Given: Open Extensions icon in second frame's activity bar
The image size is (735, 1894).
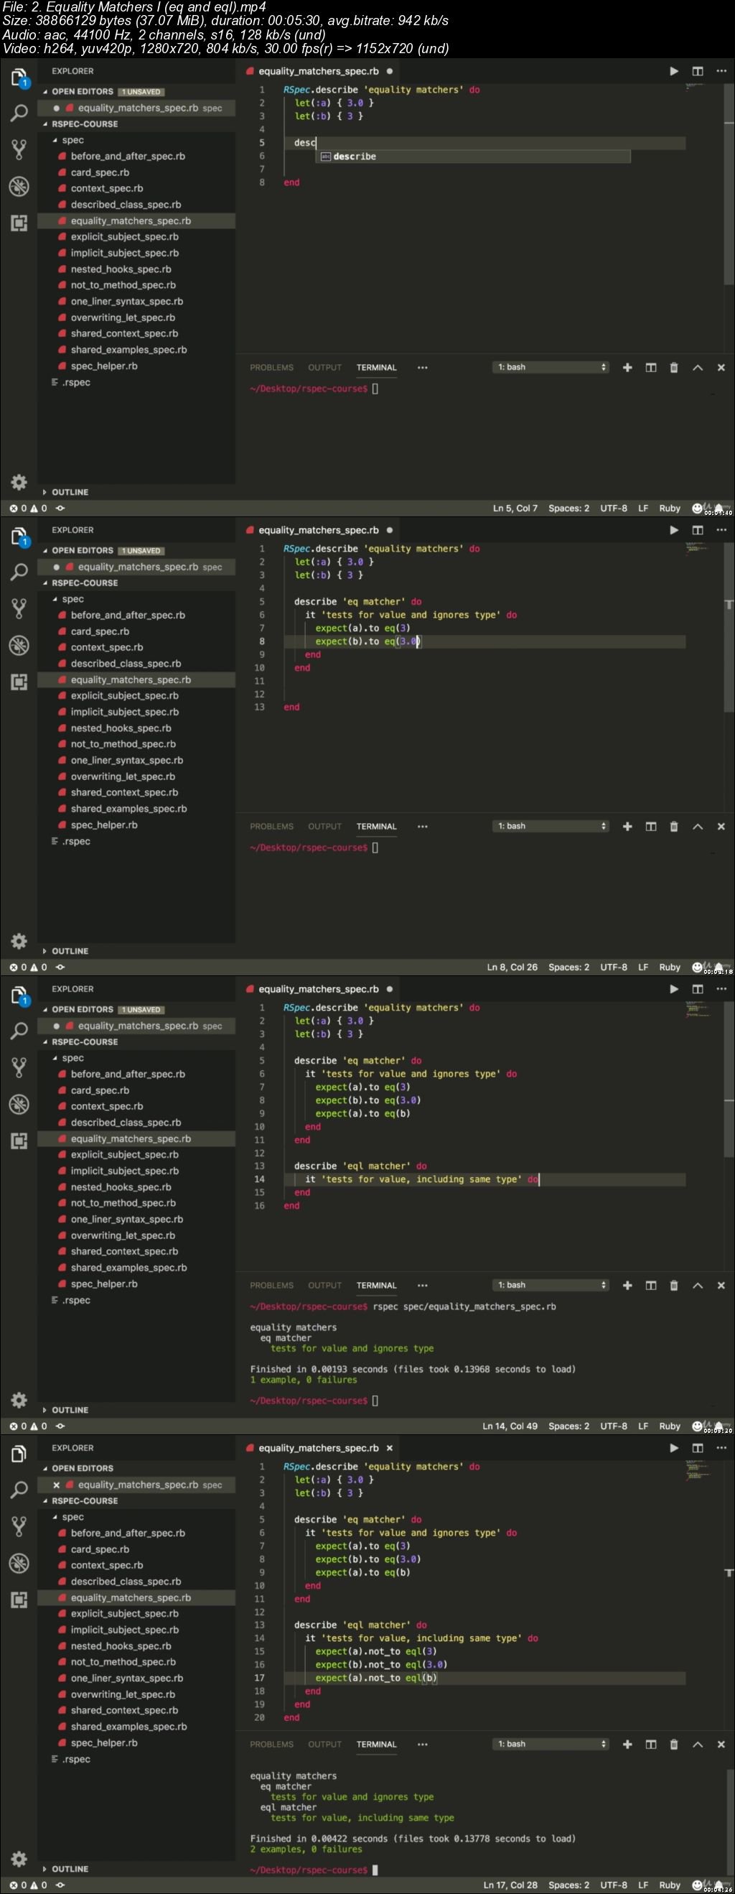Looking at the screenshot, I should click(19, 682).
